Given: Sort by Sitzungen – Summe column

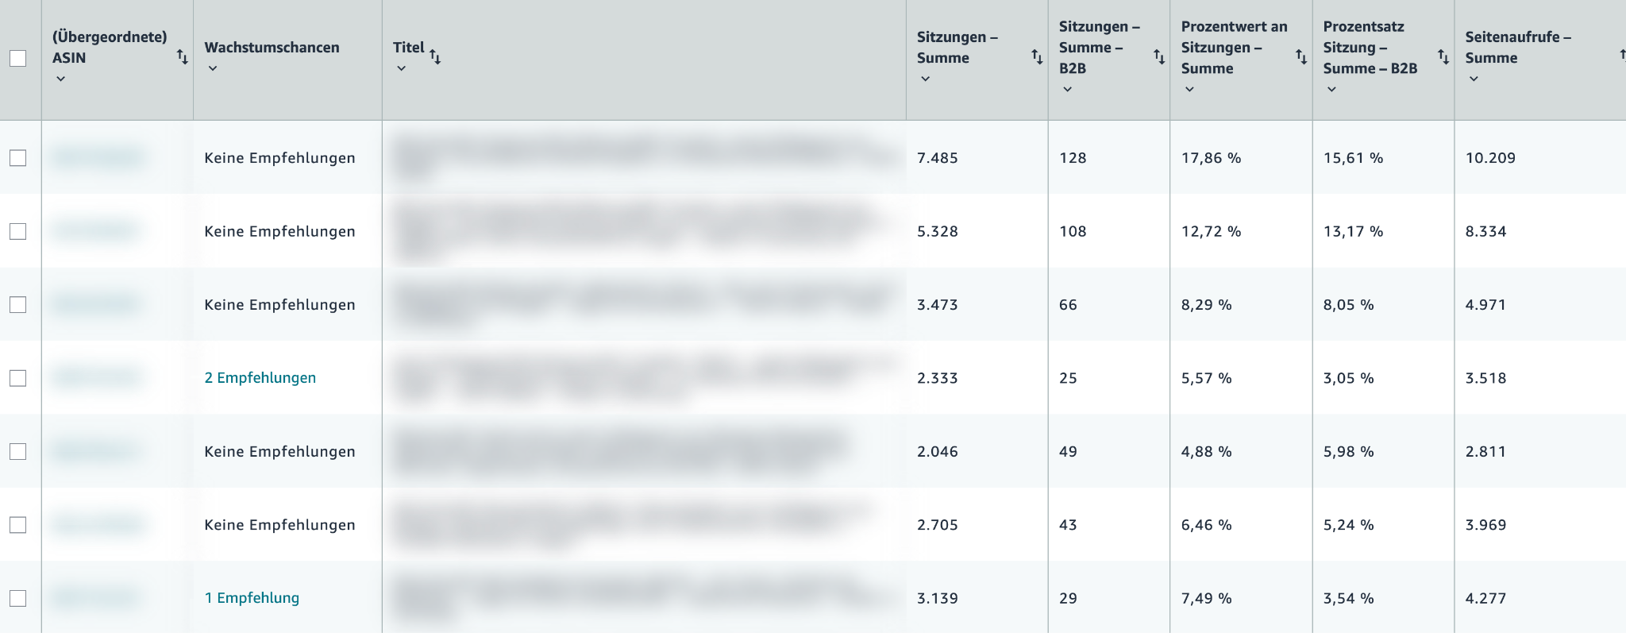Looking at the screenshot, I should pos(1036,56).
